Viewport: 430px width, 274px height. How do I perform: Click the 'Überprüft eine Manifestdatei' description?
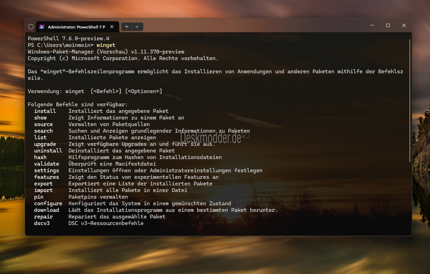click(112, 164)
